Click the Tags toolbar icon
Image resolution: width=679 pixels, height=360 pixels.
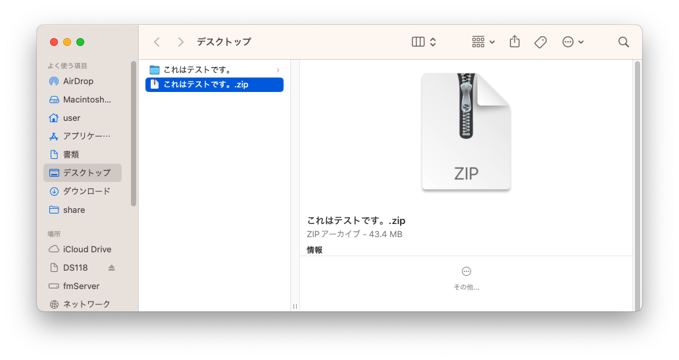pyautogui.click(x=540, y=42)
